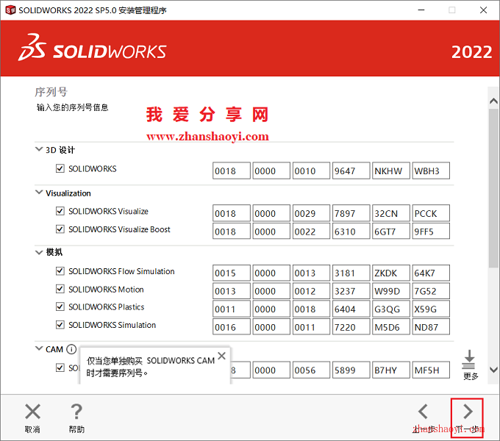
Task: Click CAM serial field B7HY
Action: point(391,370)
